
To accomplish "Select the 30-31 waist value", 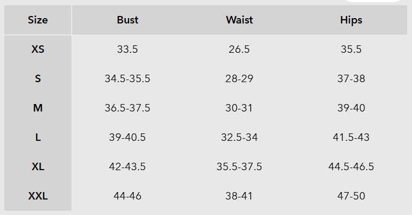I will pyautogui.click(x=239, y=108).
